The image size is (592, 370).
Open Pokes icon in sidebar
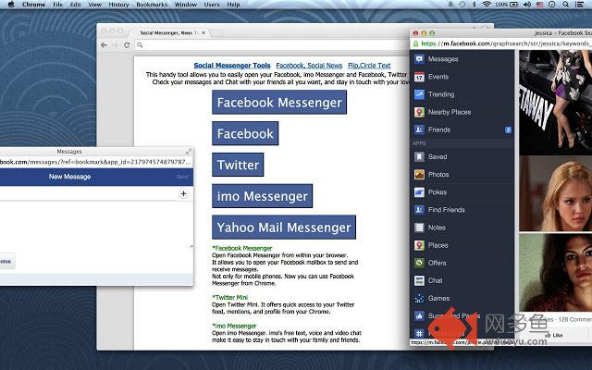[x=419, y=192]
